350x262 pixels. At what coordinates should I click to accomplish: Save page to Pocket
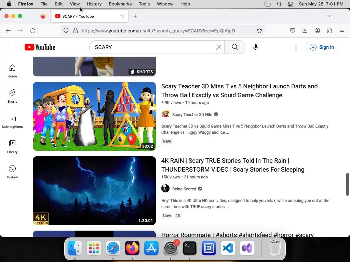click(x=293, y=30)
